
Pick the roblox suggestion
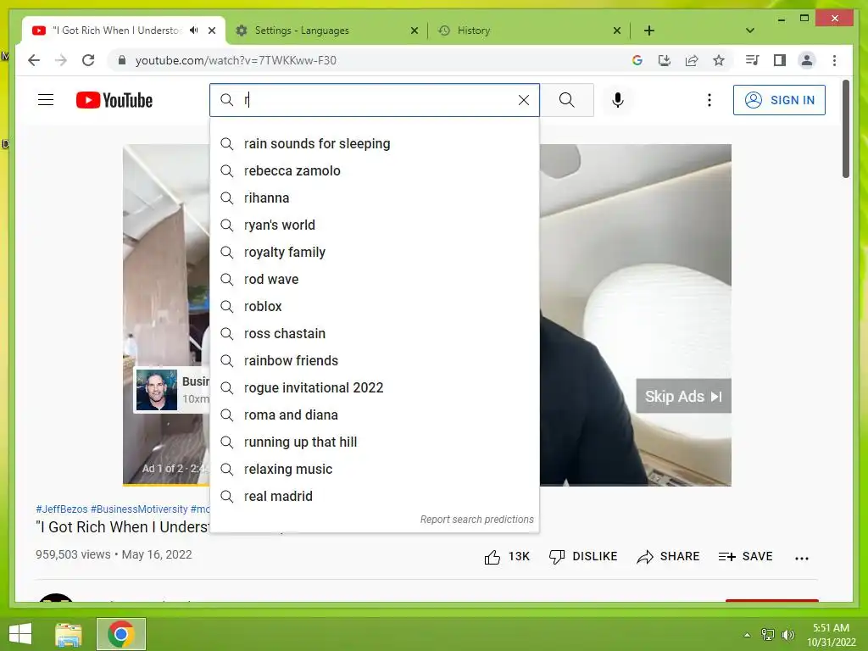click(x=375, y=307)
